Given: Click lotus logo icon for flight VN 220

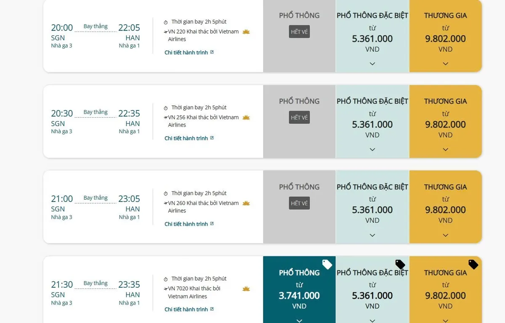Looking at the screenshot, I should click(246, 32).
